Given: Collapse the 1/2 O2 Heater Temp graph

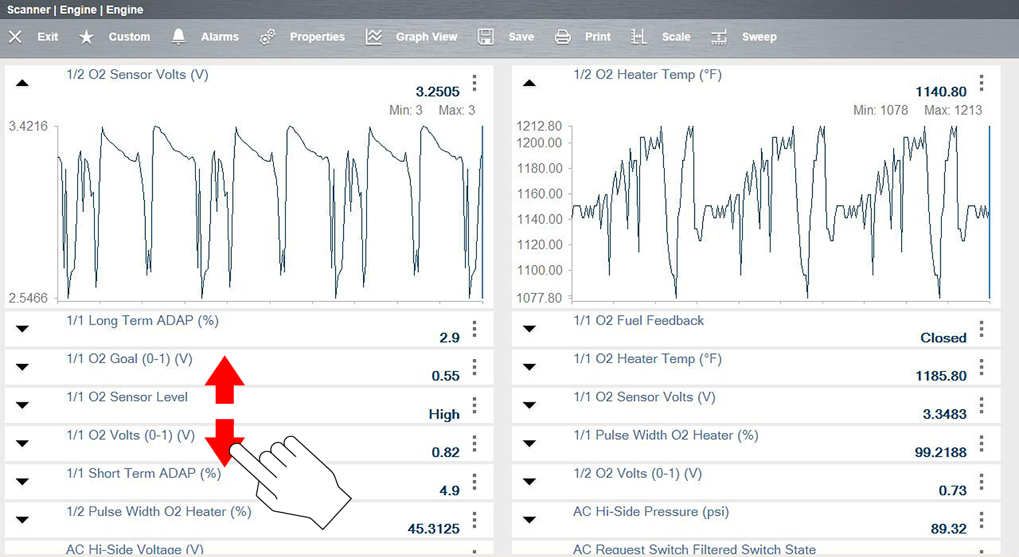Looking at the screenshot, I should [529, 83].
